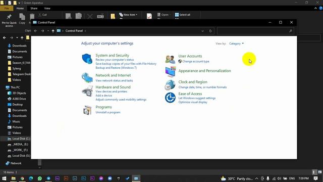Click the Hardware and Sound printer icon

(87, 91)
